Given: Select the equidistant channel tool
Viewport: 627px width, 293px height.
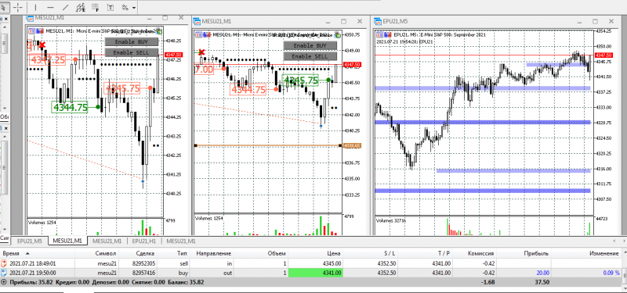Looking at the screenshot, I should pos(81,7).
